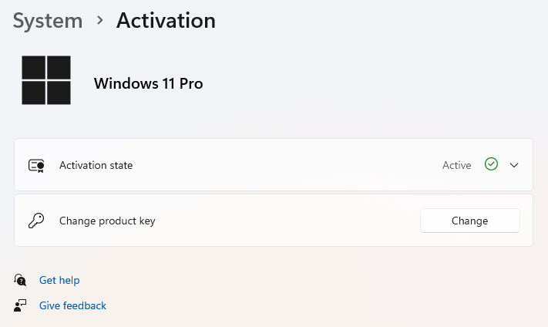548x327 pixels.
Task: Click the Give feedback person icon
Action: point(21,305)
